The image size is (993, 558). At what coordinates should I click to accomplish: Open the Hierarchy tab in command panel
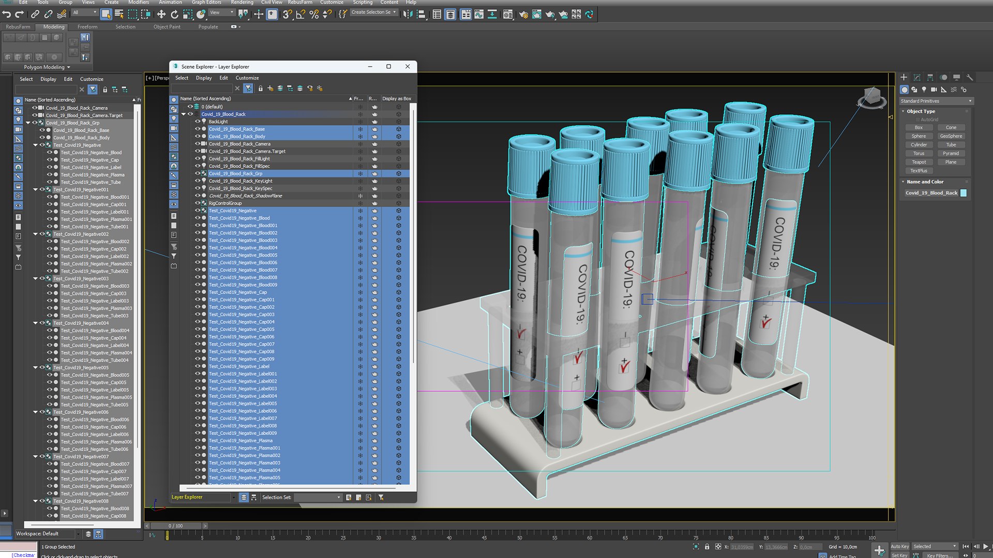(x=930, y=78)
